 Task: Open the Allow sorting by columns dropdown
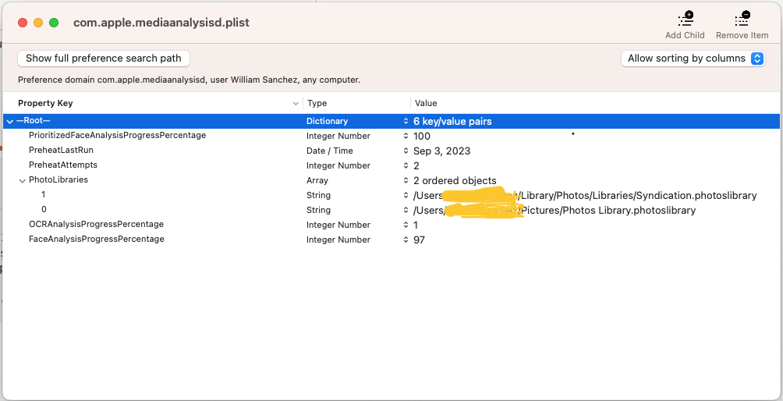coord(692,59)
